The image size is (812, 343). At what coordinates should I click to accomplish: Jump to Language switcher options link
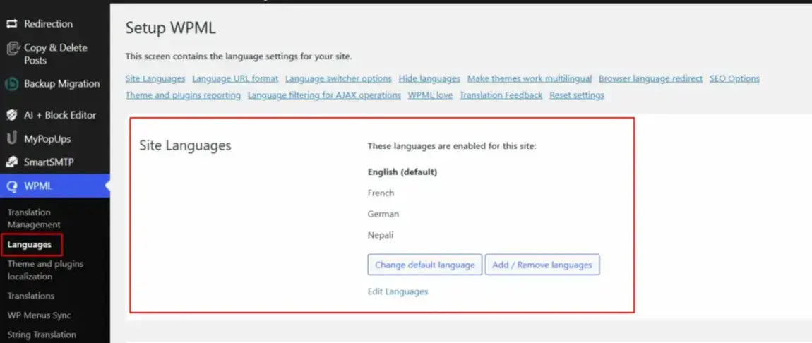(338, 78)
